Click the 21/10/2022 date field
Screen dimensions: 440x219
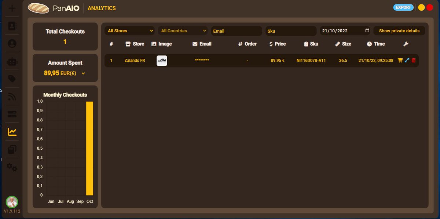pos(345,31)
